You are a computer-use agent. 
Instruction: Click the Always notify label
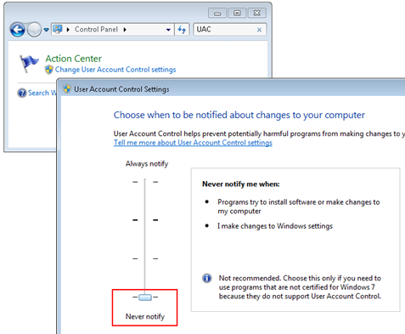point(147,164)
